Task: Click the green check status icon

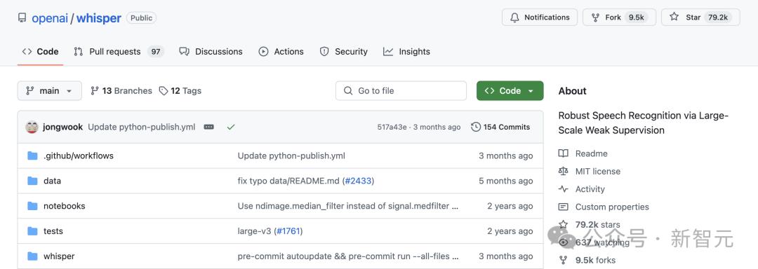Action: [x=231, y=127]
